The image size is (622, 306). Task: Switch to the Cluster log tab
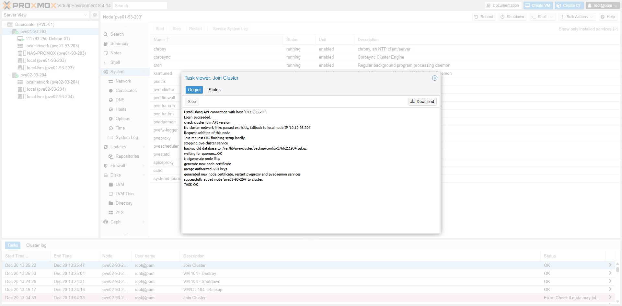pyautogui.click(x=36, y=245)
